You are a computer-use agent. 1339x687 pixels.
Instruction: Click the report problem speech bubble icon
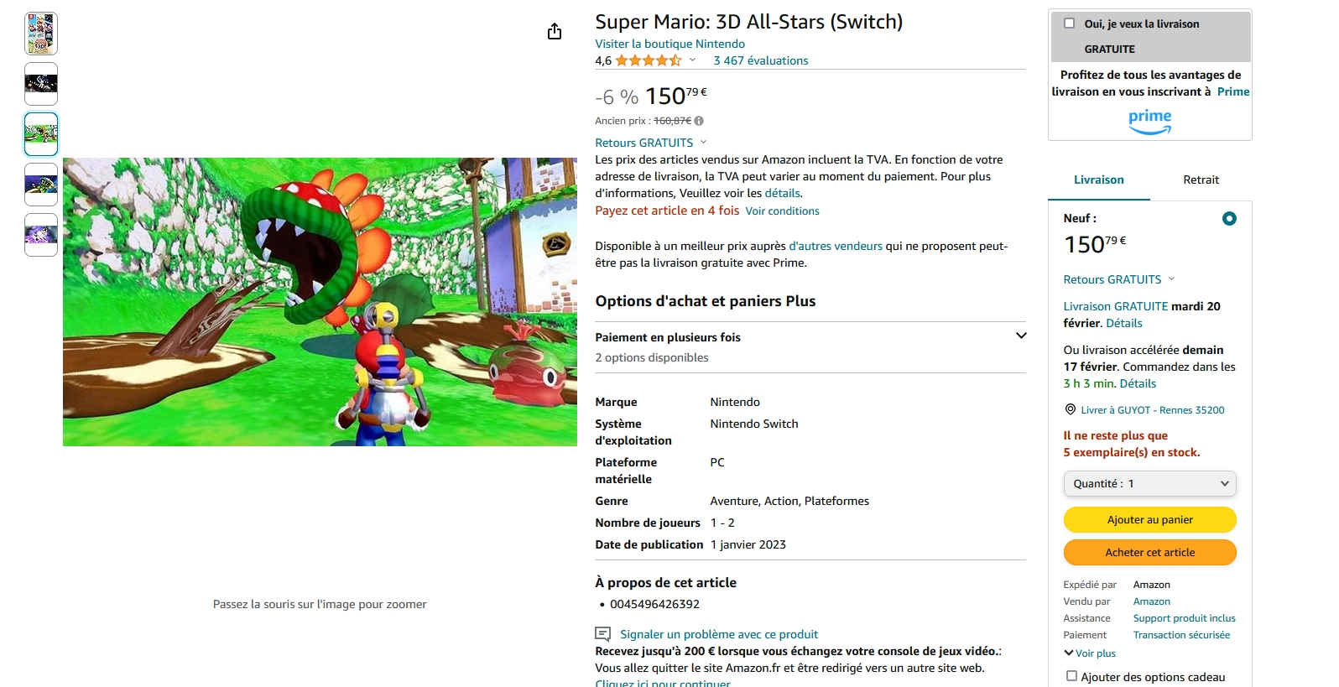tap(602, 634)
